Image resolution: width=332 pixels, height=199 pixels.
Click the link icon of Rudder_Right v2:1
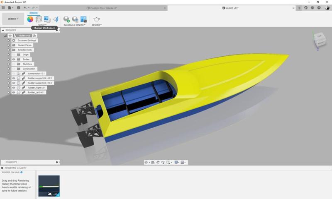pos(24,88)
